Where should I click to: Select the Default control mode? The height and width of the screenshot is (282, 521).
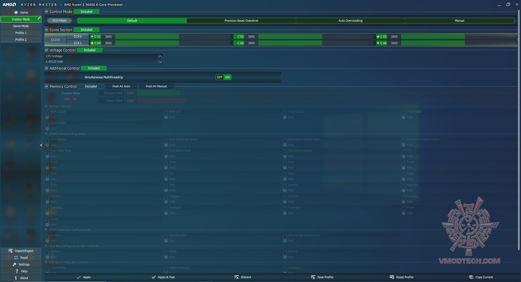[x=132, y=21]
